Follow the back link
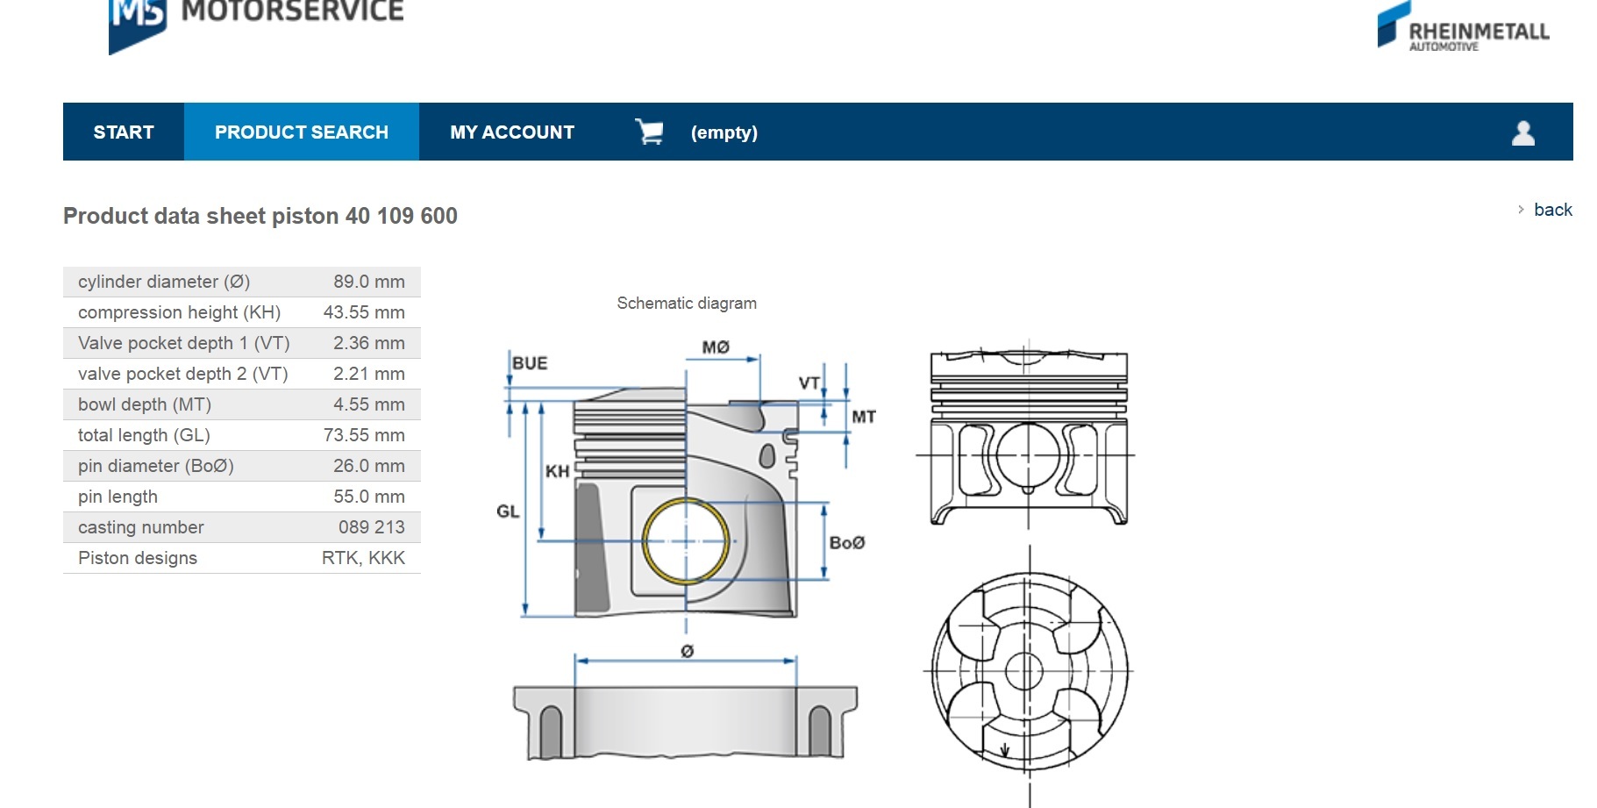Image resolution: width=1597 pixels, height=808 pixels. coord(1552,210)
